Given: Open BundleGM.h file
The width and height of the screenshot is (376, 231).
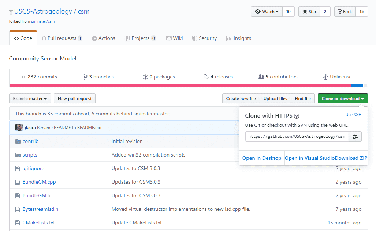Looking at the screenshot, I should (37, 196).
